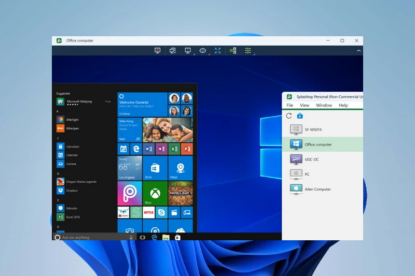Viewport: 415px width, 276px height.
Task: Jump to letter C section header
Action: (x=58, y=138)
